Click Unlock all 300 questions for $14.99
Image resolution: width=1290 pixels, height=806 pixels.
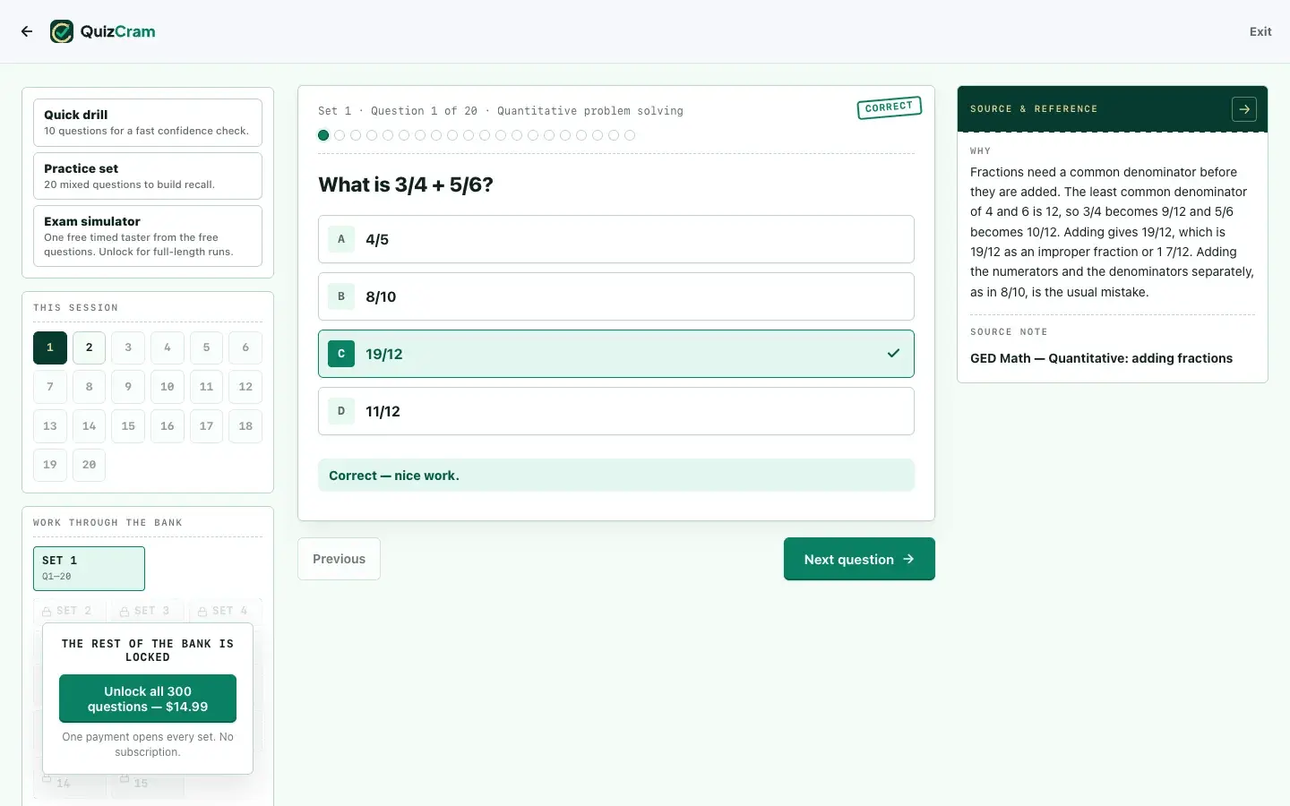pyautogui.click(x=148, y=699)
